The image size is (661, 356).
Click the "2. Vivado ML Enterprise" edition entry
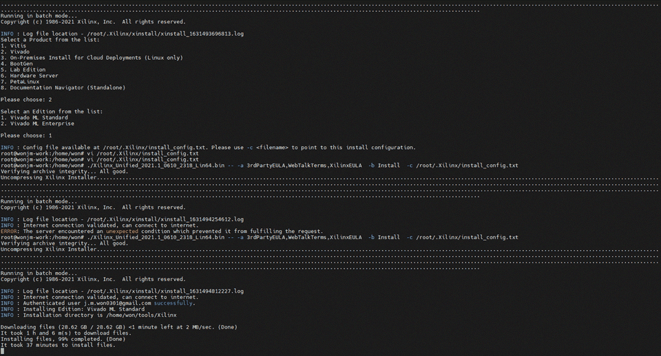[37, 124]
